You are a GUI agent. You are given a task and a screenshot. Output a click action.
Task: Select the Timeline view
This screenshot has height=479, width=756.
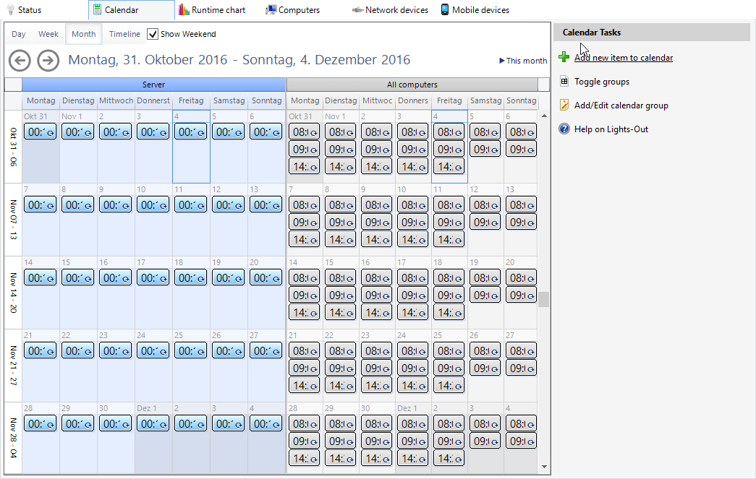coord(124,34)
